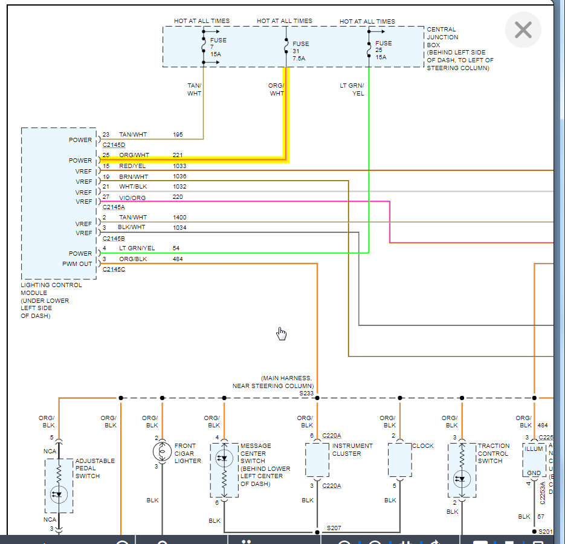Click the MAIN HARNESS NEAR STEERING COLUMN note
The image size is (565, 544).
click(273, 382)
